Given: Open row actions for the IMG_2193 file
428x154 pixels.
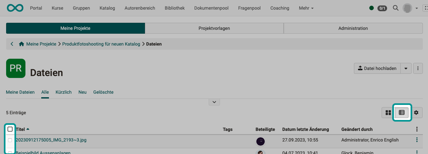Looking at the screenshot, I should click(x=417, y=140).
